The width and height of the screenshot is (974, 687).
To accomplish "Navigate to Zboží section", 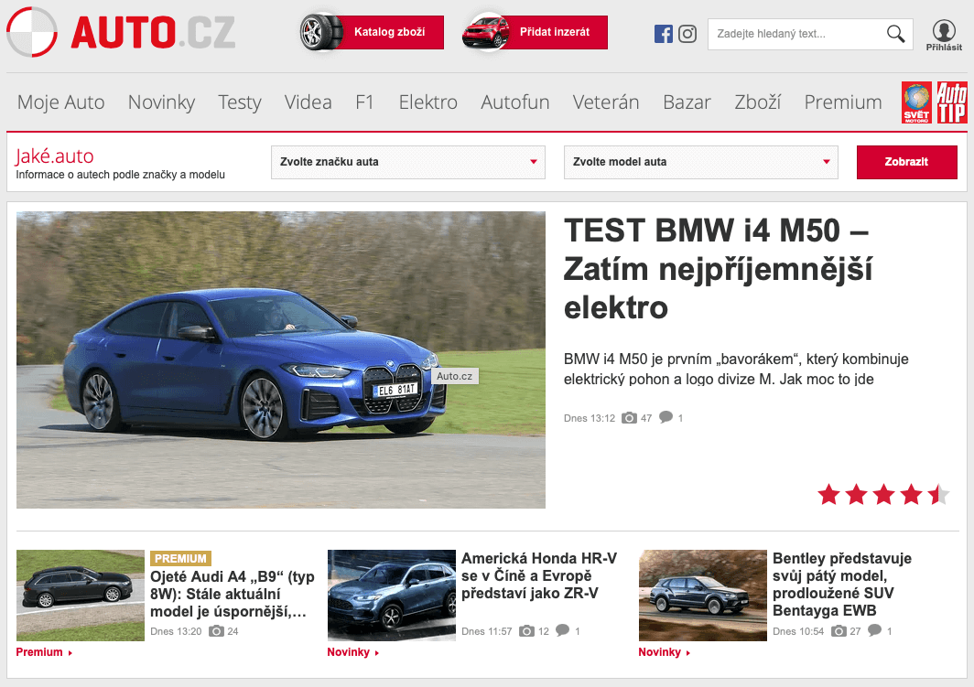I will 757,102.
